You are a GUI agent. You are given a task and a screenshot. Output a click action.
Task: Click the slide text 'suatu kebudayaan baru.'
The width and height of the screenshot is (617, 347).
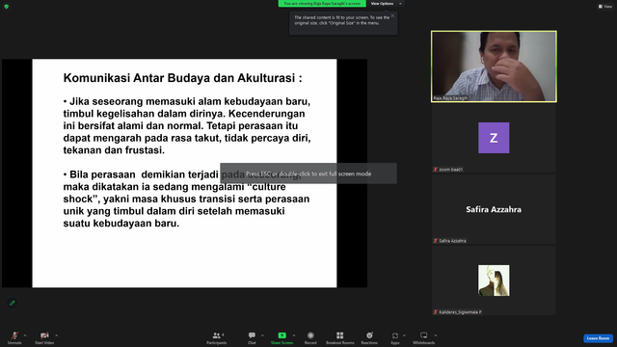pyautogui.click(x=121, y=224)
